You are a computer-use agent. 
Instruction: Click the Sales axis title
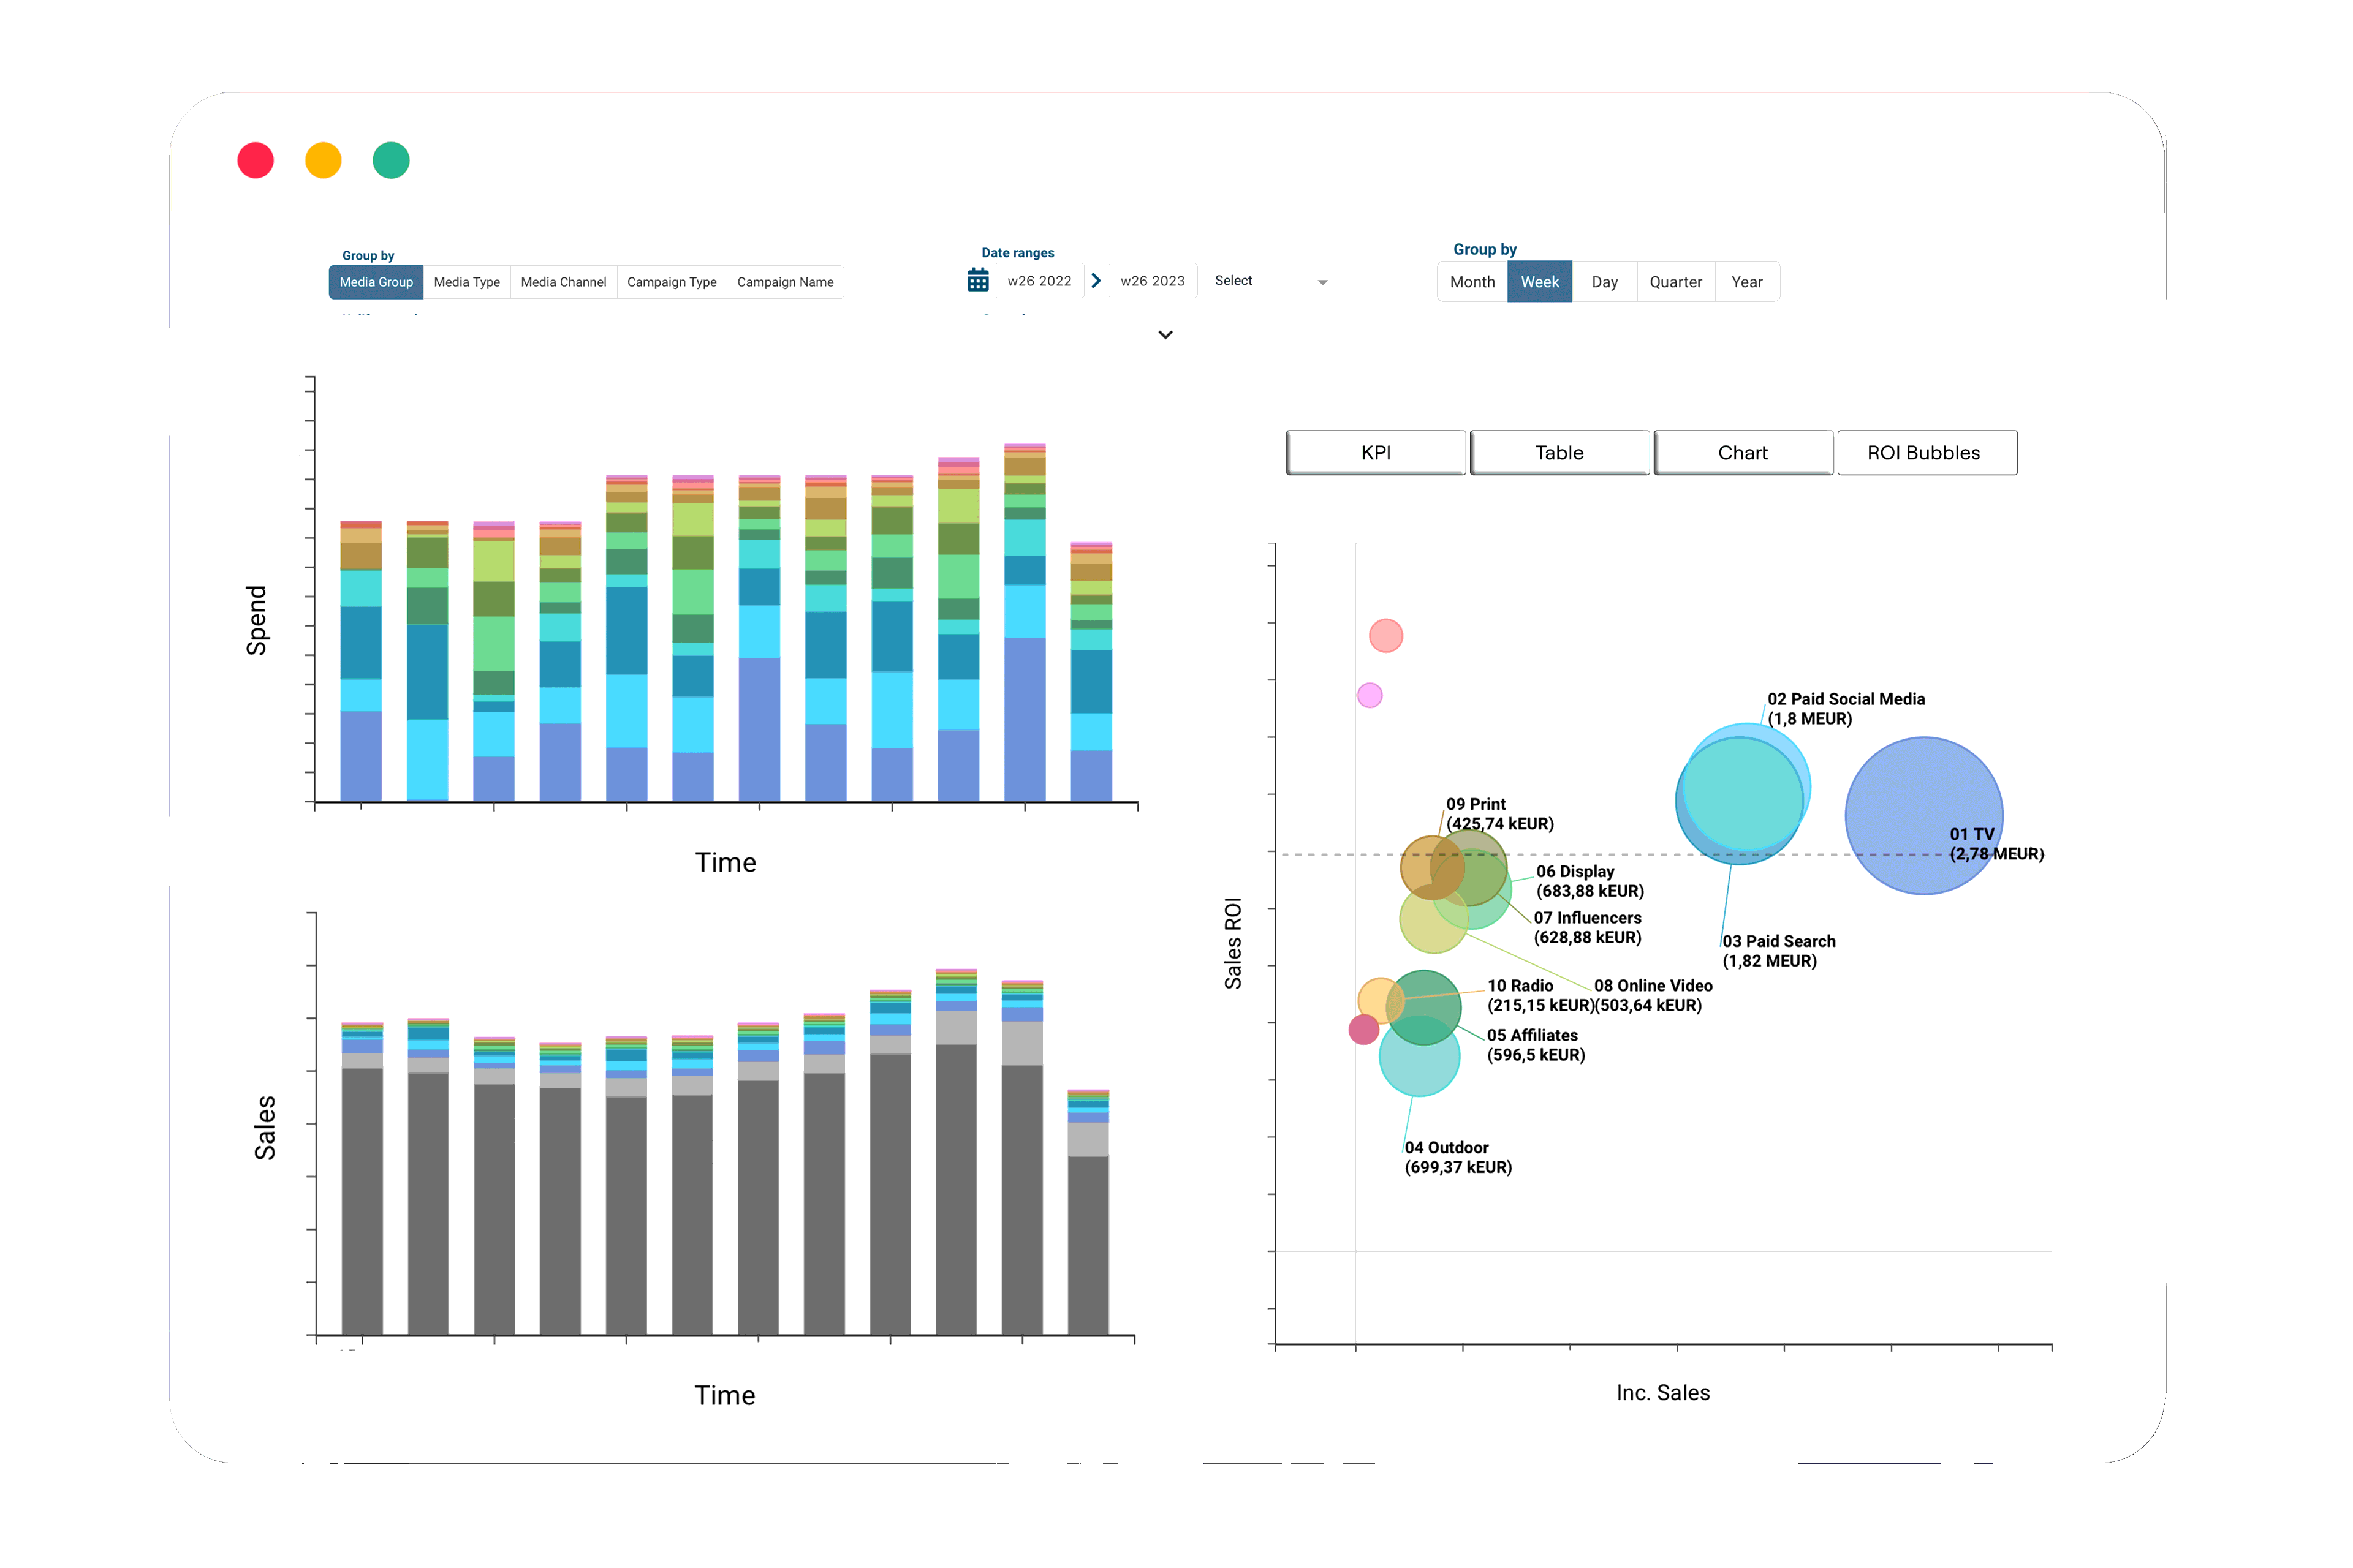coord(264,1127)
